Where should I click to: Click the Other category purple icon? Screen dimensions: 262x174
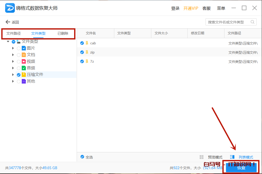click(x=24, y=81)
